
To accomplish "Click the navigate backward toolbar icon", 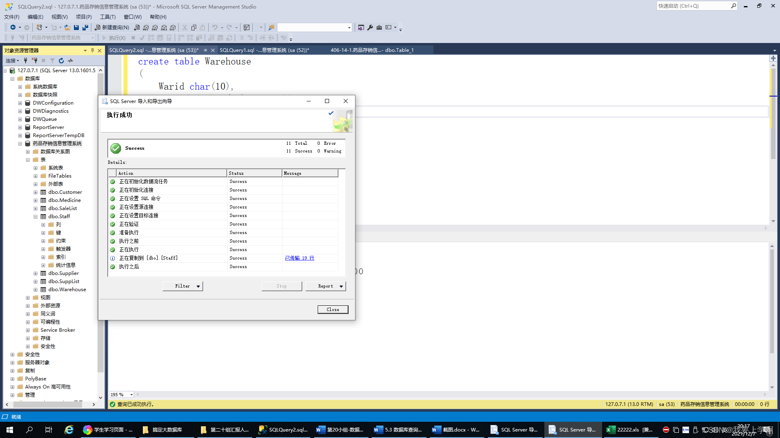I will coord(13,28).
